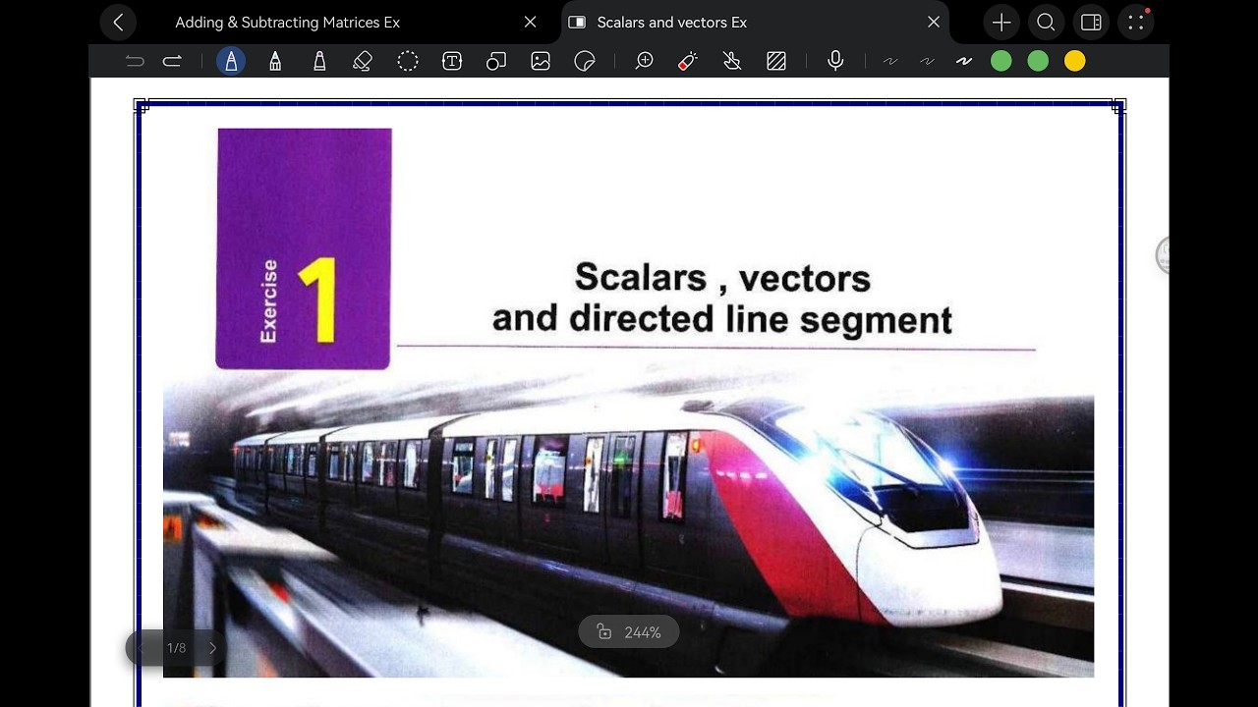The width and height of the screenshot is (1258, 707).
Task: Open the more options grid menu
Action: [x=1136, y=22]
